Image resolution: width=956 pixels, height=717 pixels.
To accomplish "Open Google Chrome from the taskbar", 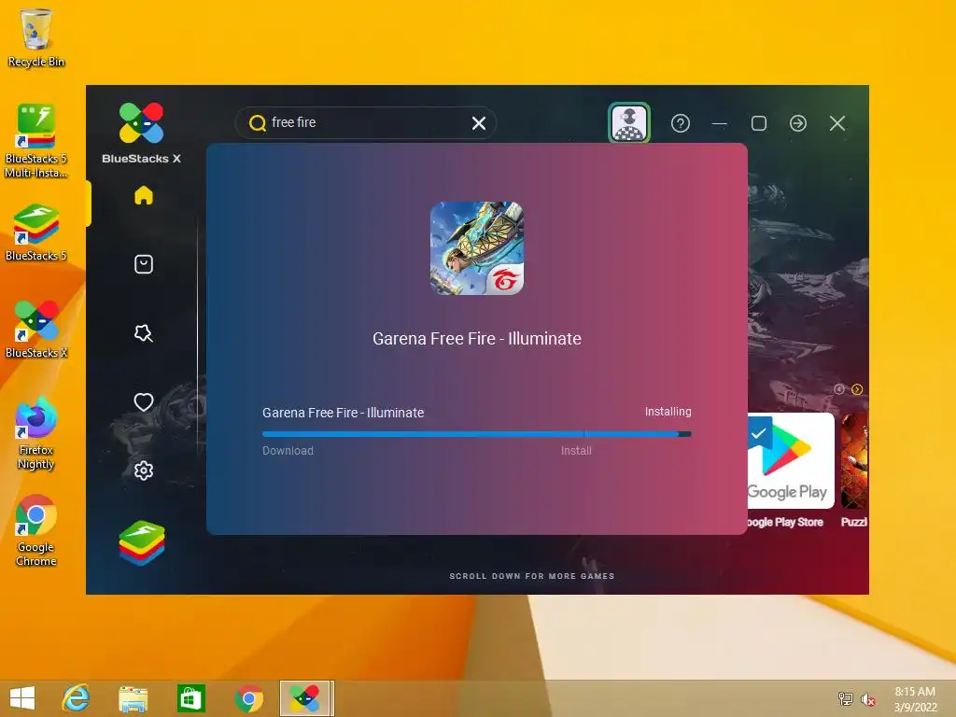I will [x=248, y=698].
